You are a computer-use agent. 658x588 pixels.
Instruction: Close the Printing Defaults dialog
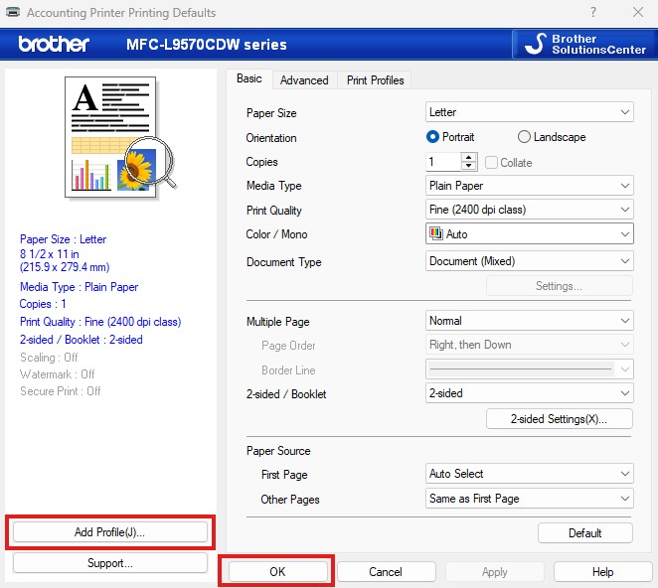638,12
